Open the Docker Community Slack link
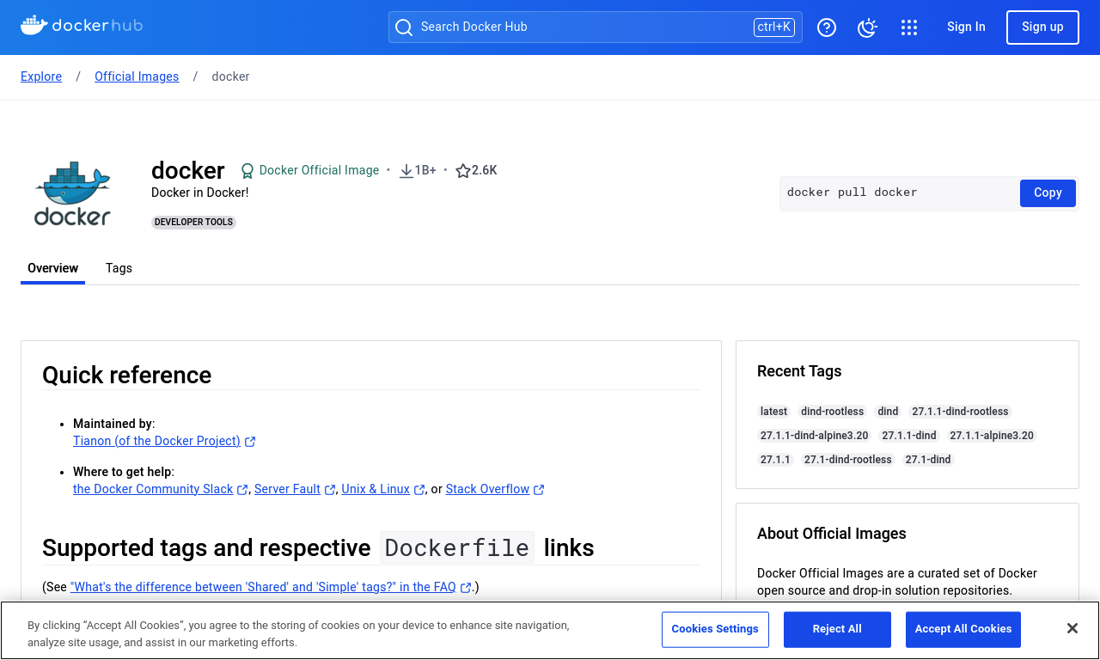Screen dimensions: 1100x660 [153, 489]
